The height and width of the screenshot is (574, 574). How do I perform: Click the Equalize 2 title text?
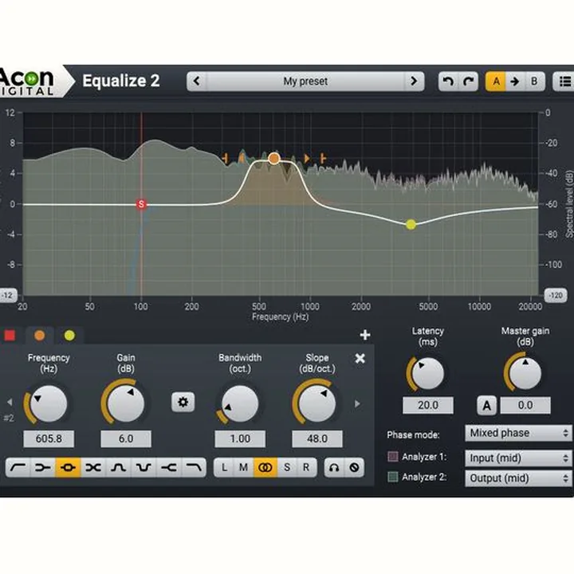[121, 81]
